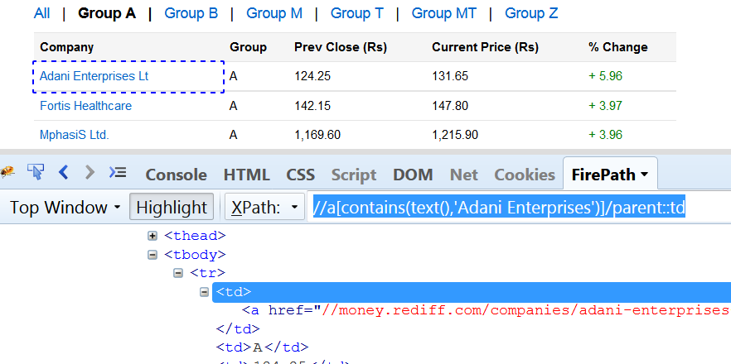
Task: Open the Cookies tab
Action: (x=525, y=175)
